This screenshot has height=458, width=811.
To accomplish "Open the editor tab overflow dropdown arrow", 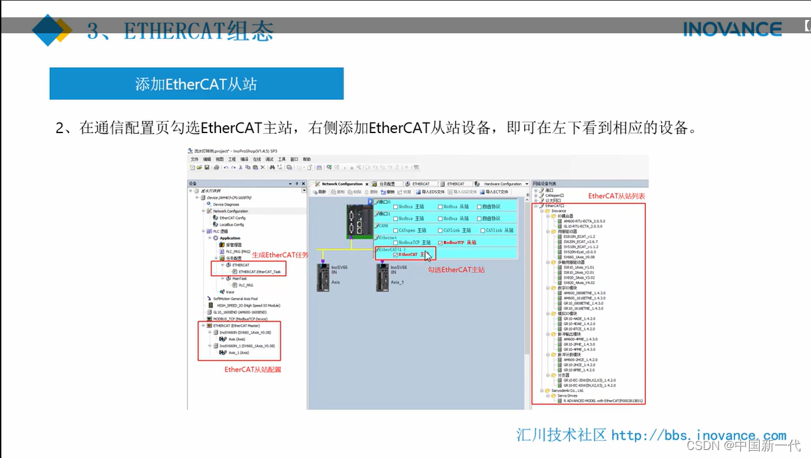I will pyautogui.click(x=527, y=184).
